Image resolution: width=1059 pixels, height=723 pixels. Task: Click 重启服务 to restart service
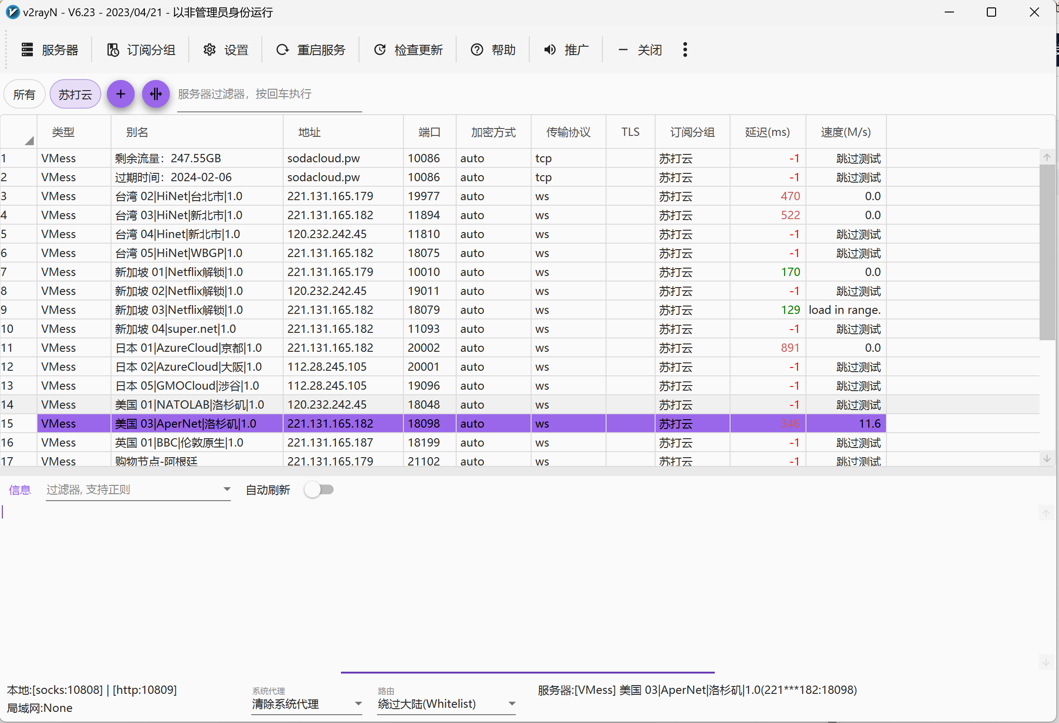[311, 49]
